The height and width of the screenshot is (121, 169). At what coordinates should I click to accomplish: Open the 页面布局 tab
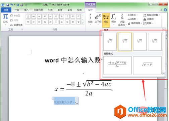coord(38,10)
